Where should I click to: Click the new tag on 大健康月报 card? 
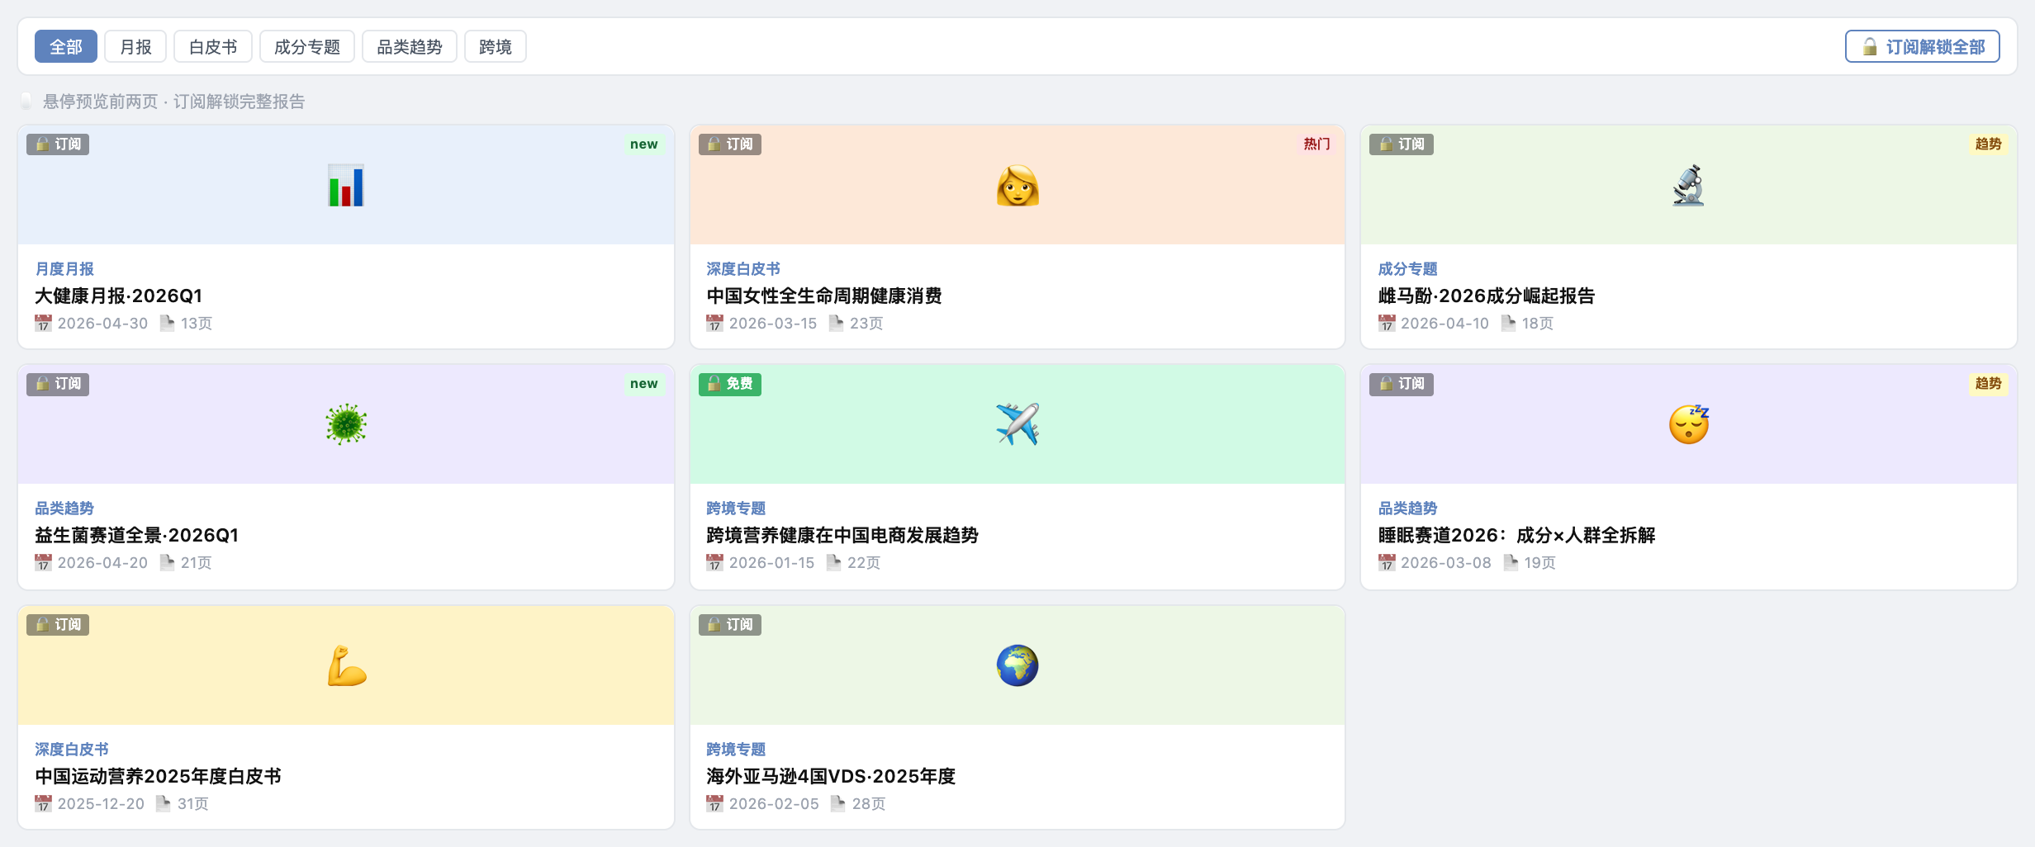644,144
